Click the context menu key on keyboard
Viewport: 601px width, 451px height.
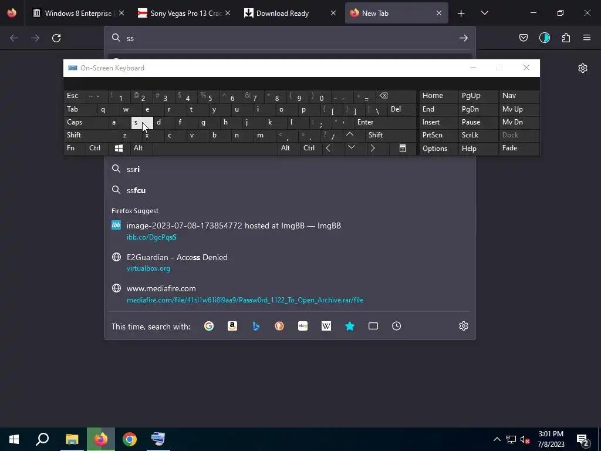[403, 149]
